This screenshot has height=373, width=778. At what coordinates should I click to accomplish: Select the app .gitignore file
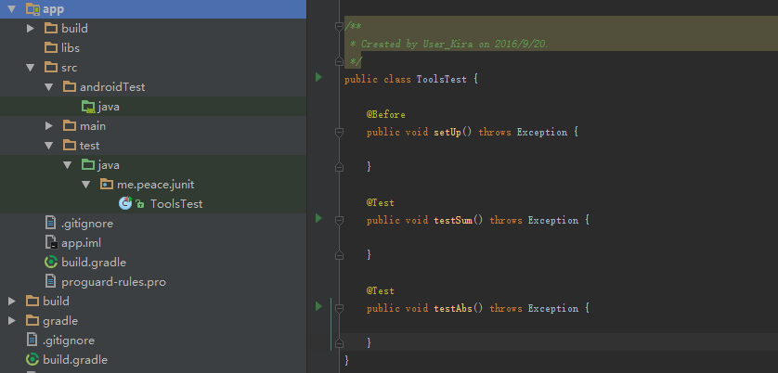point(86,224)
